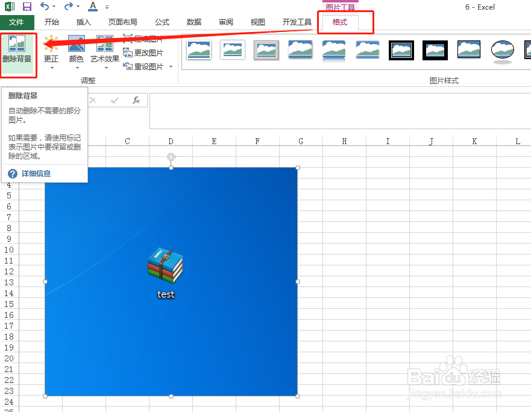531x412 pixels.
Task: Expand the 更正 dropdown arrow
Action: pos(52,68)
